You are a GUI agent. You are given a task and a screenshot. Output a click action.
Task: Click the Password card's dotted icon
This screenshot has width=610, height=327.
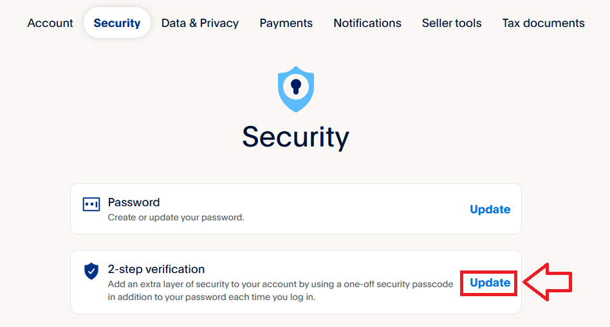click(x=91, y=205)
